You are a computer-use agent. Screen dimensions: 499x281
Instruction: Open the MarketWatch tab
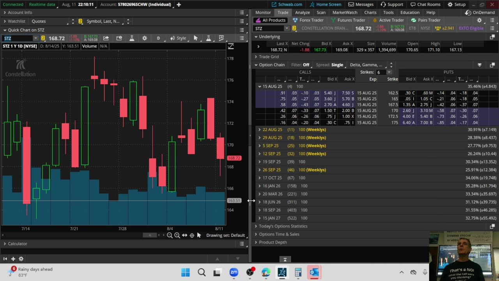tap(345, 12)
